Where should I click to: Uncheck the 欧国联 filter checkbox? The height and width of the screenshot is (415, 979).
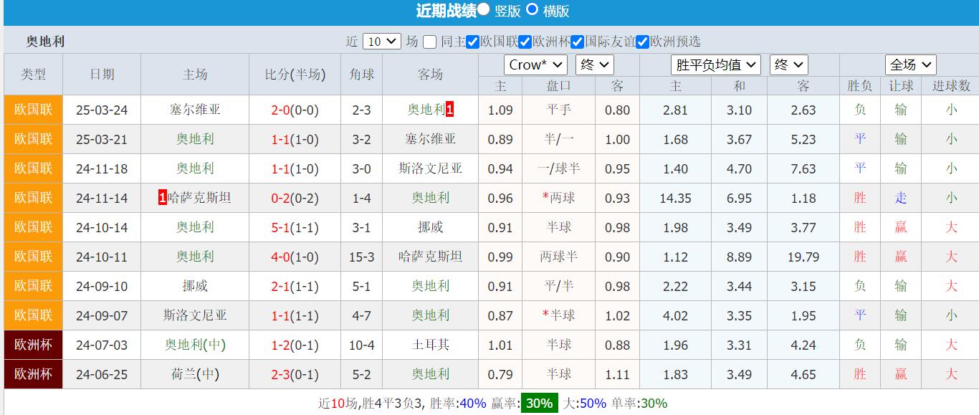click(473, 42)
